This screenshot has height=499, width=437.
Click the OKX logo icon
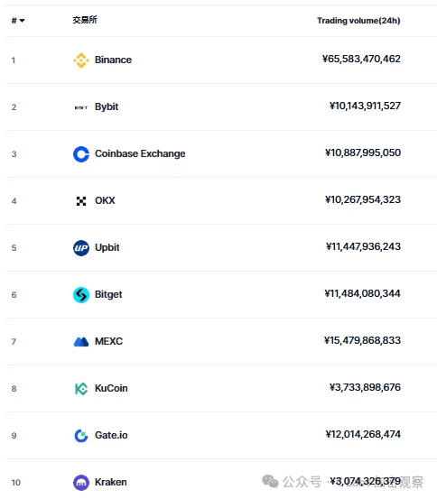(x=81, y=201)
